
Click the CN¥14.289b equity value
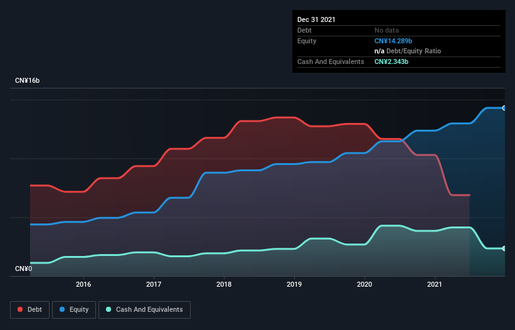[x=393, y=41]
